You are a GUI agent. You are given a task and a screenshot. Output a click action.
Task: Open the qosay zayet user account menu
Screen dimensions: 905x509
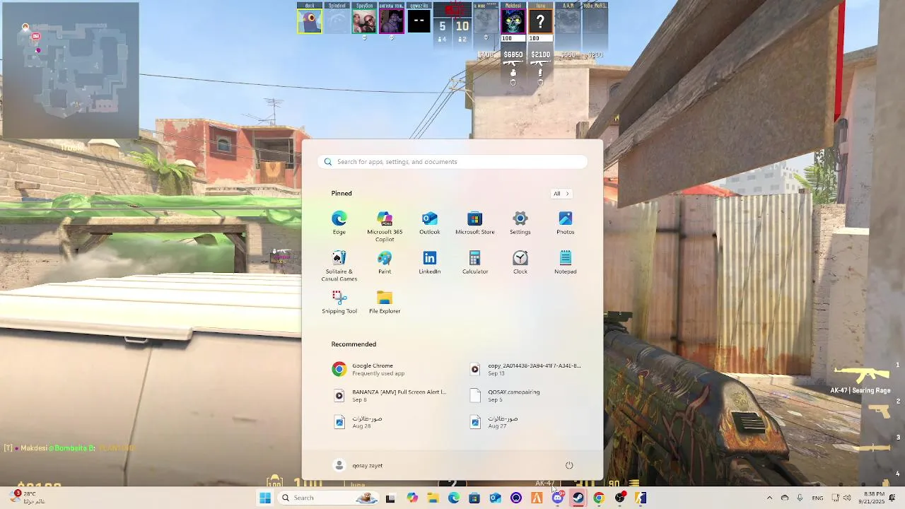pyautogui.click(x=358, y=465)
